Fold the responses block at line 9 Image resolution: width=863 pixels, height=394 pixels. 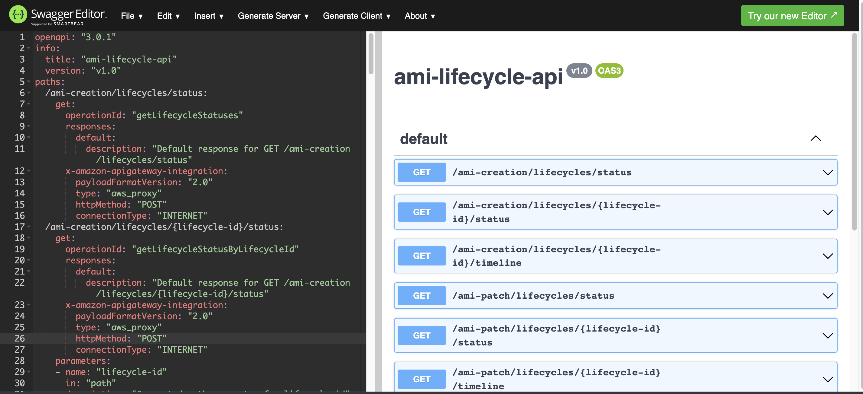(29, 127)
